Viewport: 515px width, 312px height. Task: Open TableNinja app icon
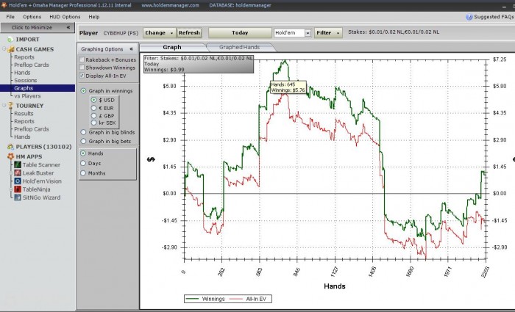coord(18,189)
